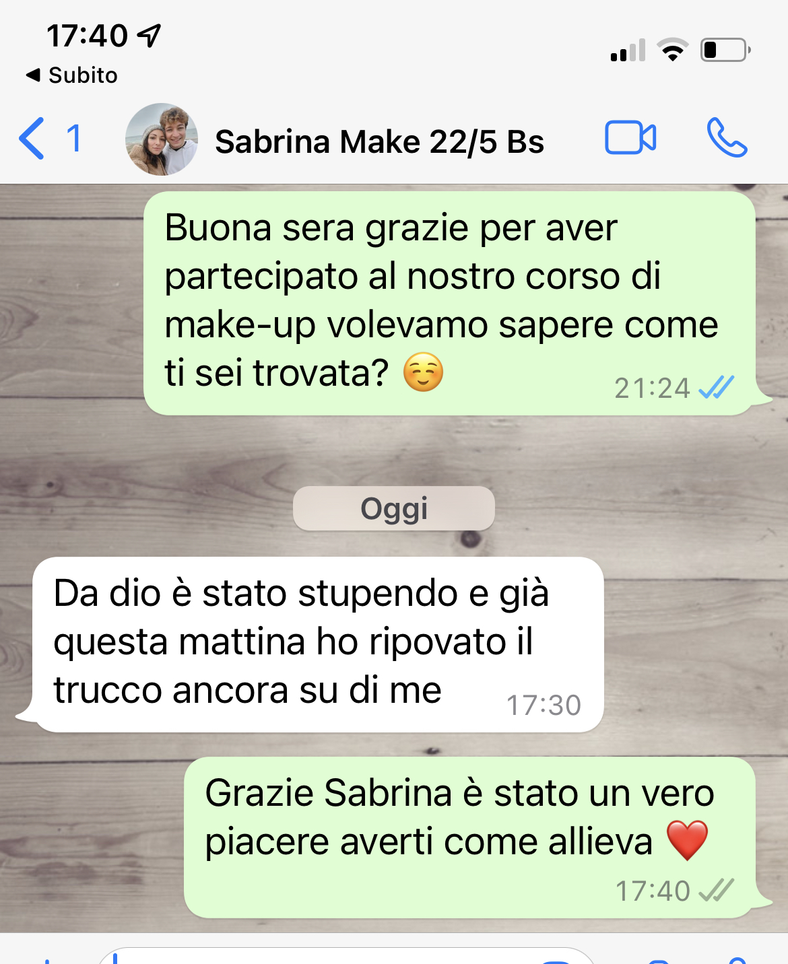Open contact info for Sabrina Make 22/5 Bs
This screenshot has height=964, width=788.
(x=379, y=141)
